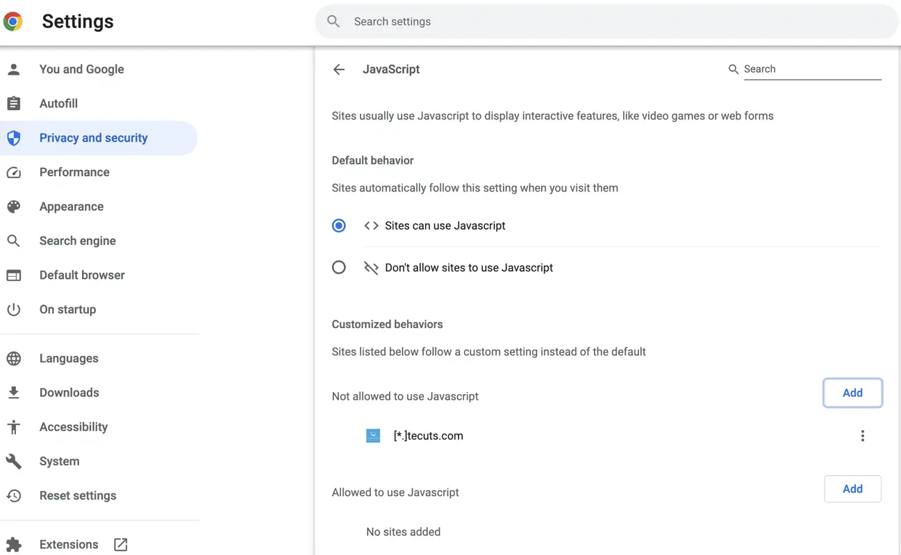Screen dimensions: 901x555
Task: Open more actions menu for tecuts.com
Action: [x=862, y=436]
